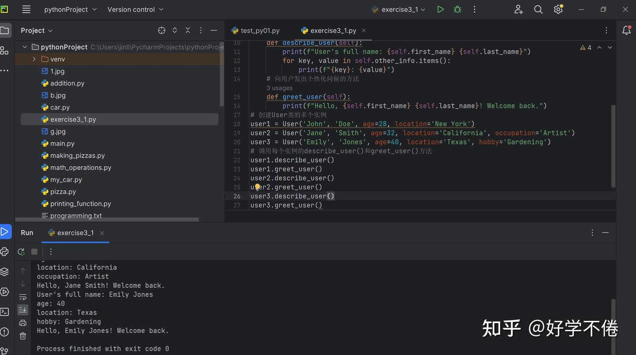Select g.jpg in the project tree
The image size is (636, 355).
coord(53,131)
